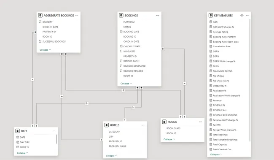Select Booking % by Platform measure
This screenshot has width=274, height=160.
tap(223, 37)
